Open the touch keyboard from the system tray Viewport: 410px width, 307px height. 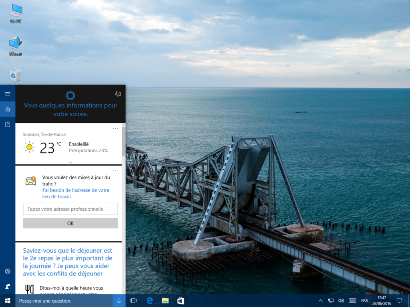(352, 300)
